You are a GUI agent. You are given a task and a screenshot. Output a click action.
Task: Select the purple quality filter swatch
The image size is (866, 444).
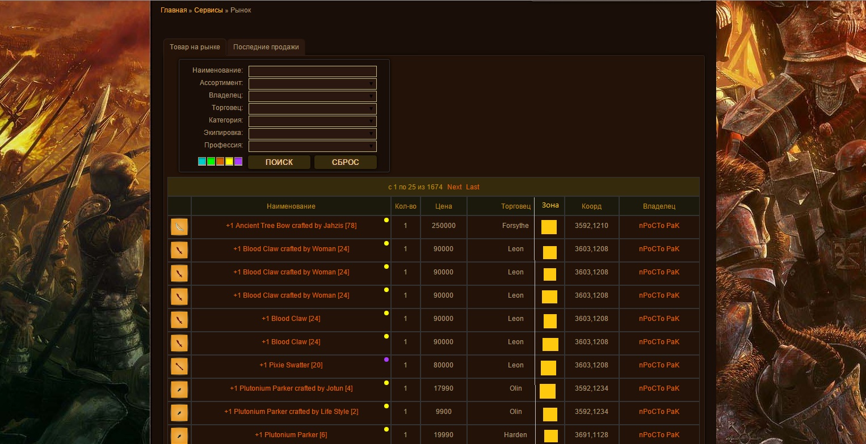(238, 162)
